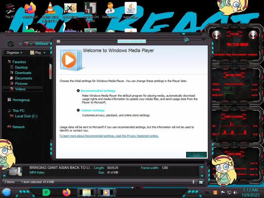Click the Length value 00:05:29
This screenshot has width=264, height=198.
(113, 168)
